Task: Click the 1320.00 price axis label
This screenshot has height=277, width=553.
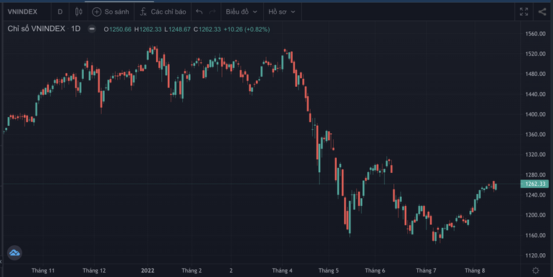Action: (x=536, y=155)
